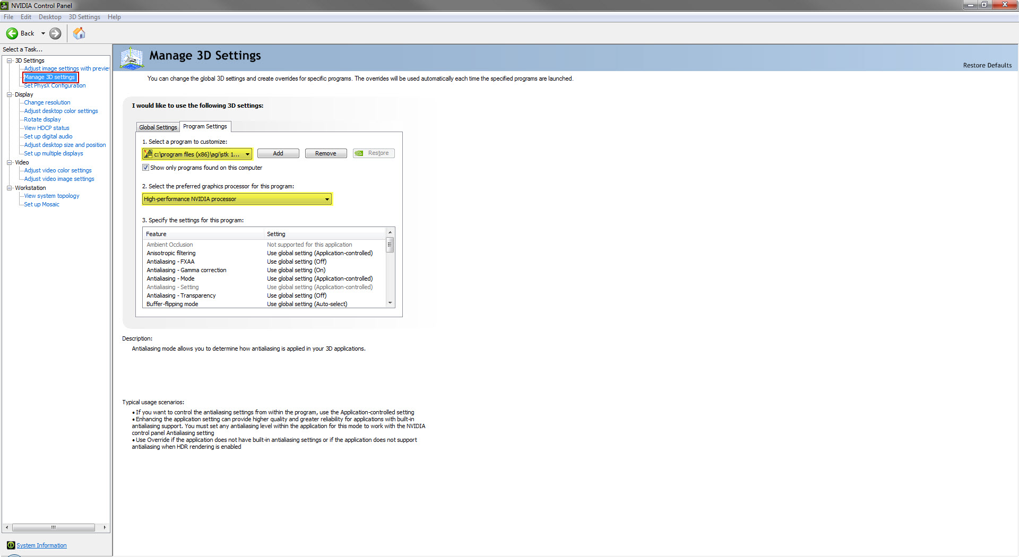This screenshot has width=1019, height=557.
Task: Open Set up digital audio
Action: point(48,136)
